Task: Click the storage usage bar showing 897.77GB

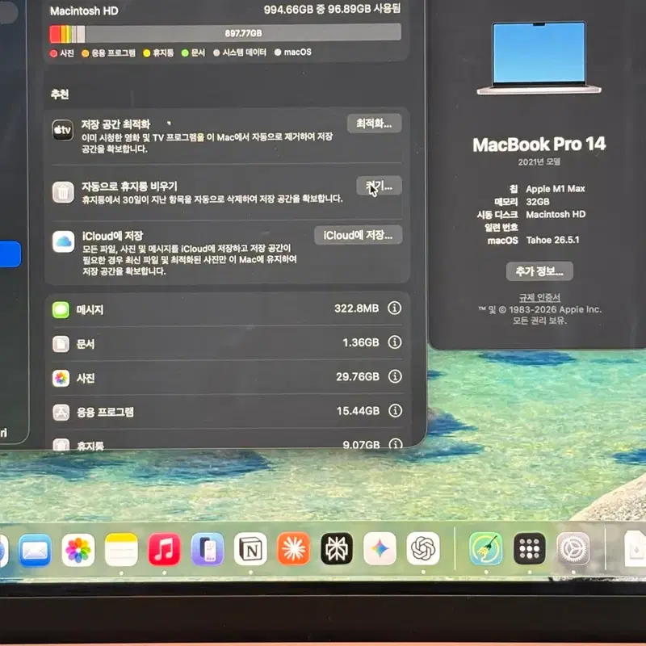Action: (225, 33)
